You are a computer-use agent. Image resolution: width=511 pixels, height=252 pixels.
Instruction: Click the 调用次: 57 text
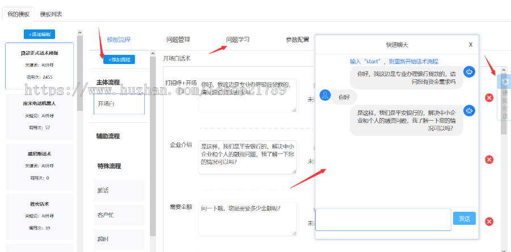[x=39, y=127]
